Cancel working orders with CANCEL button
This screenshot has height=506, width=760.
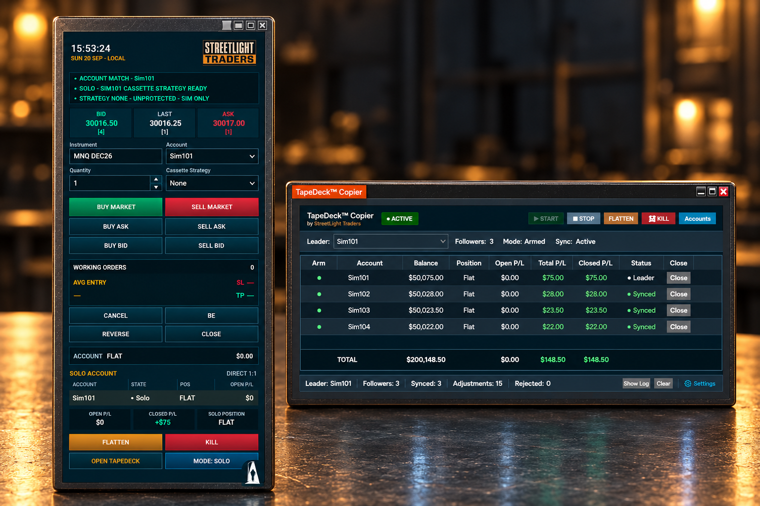(x=116, y=316)
